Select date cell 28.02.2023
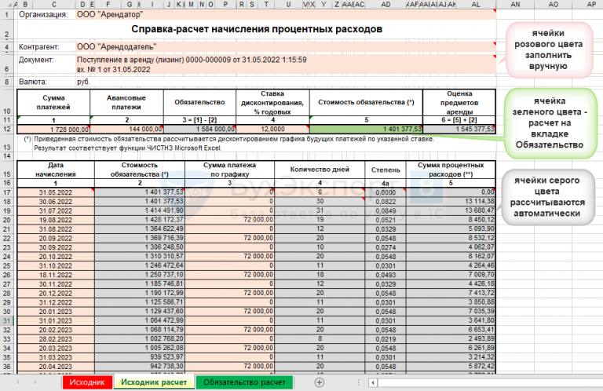This screenshot has height=391, width=603. 56,339
